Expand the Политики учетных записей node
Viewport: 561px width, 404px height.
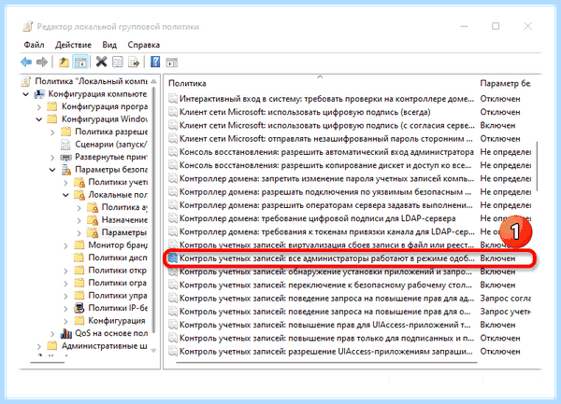65,182
